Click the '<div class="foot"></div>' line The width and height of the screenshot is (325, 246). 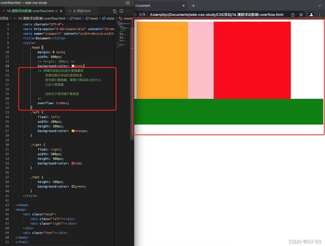[x=45, y=233]
